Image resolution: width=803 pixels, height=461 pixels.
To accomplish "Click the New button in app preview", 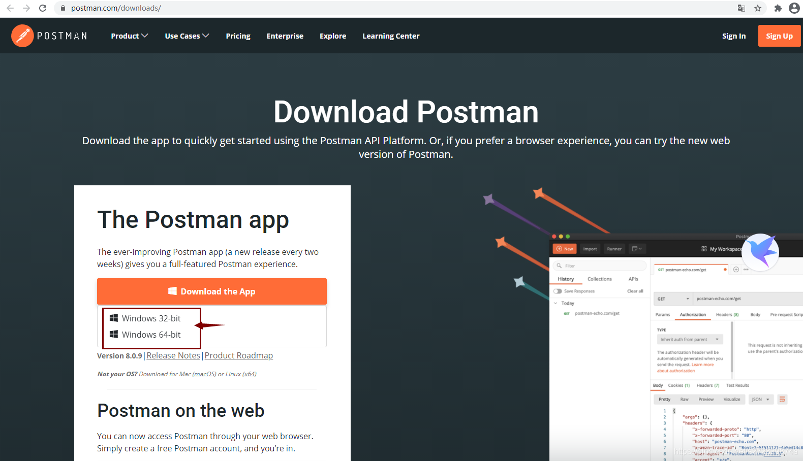I will click(565, 249).
